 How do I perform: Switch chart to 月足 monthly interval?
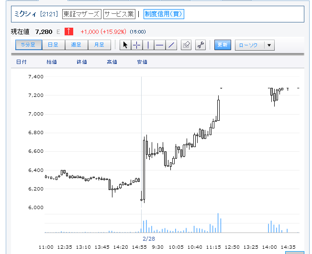[99, 45]
